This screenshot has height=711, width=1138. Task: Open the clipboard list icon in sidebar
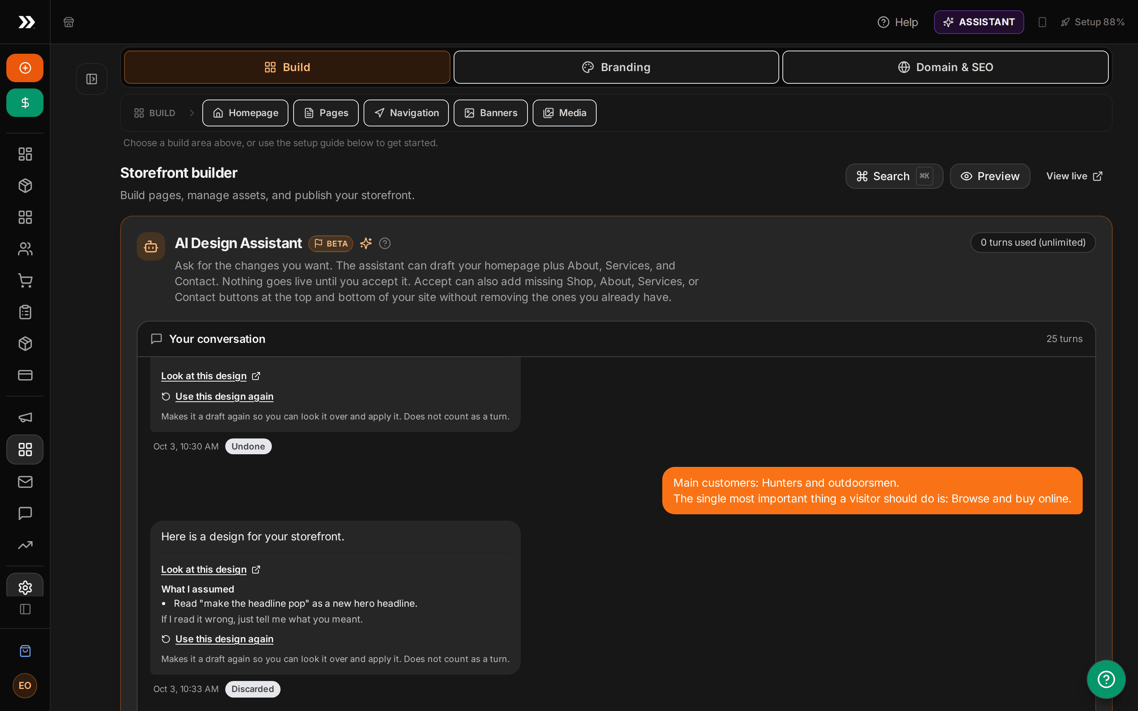coord(25,312)
